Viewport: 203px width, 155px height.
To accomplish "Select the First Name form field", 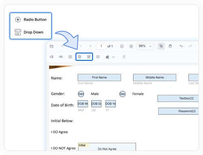I will (99, 77).
